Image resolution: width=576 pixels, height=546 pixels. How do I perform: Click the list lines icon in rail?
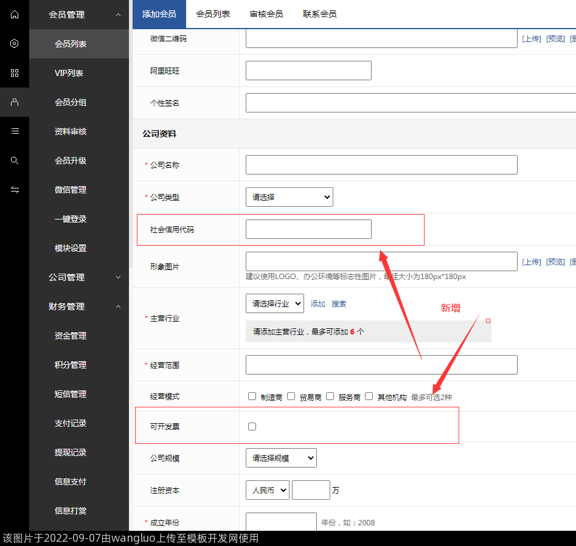[15, 131]
